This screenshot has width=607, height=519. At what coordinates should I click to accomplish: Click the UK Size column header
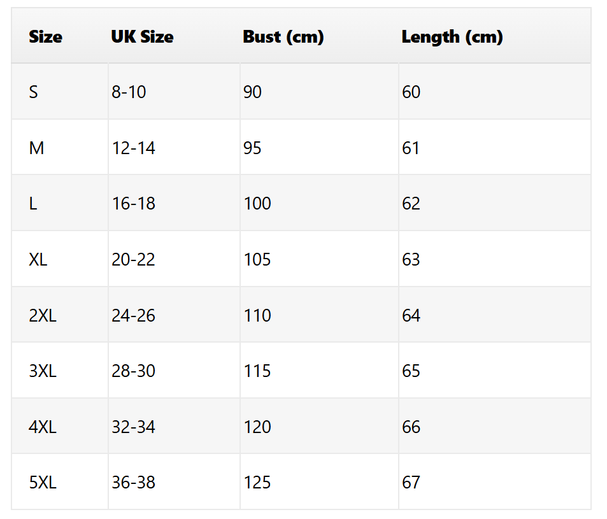(x=142, y=37)
